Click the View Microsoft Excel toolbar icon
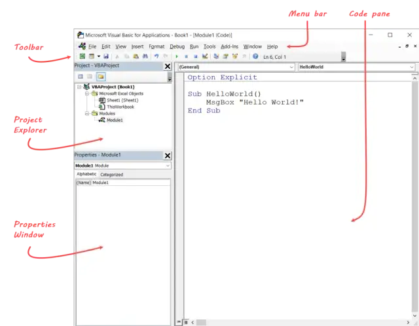This screenshot has width=419, height=326. pos(82,56)
